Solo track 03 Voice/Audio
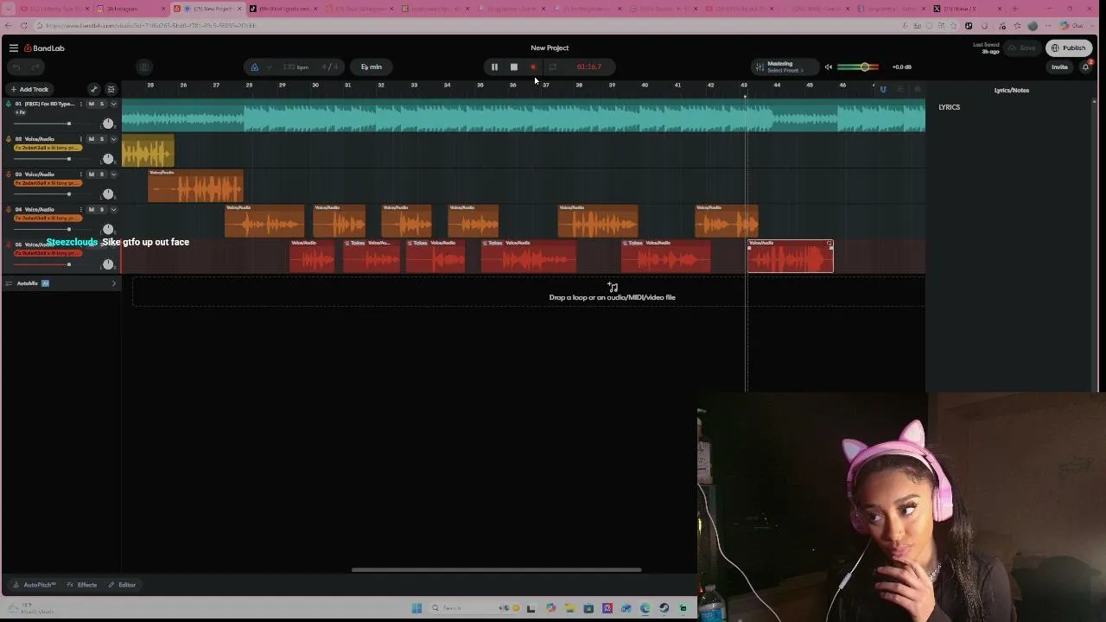This screenshot has width=1106, height=622. [102, 175]
